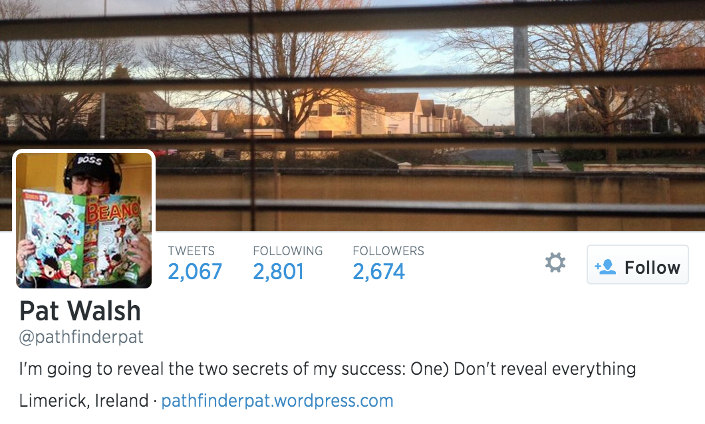Click the 2,674 followers count

click(379, 272)
